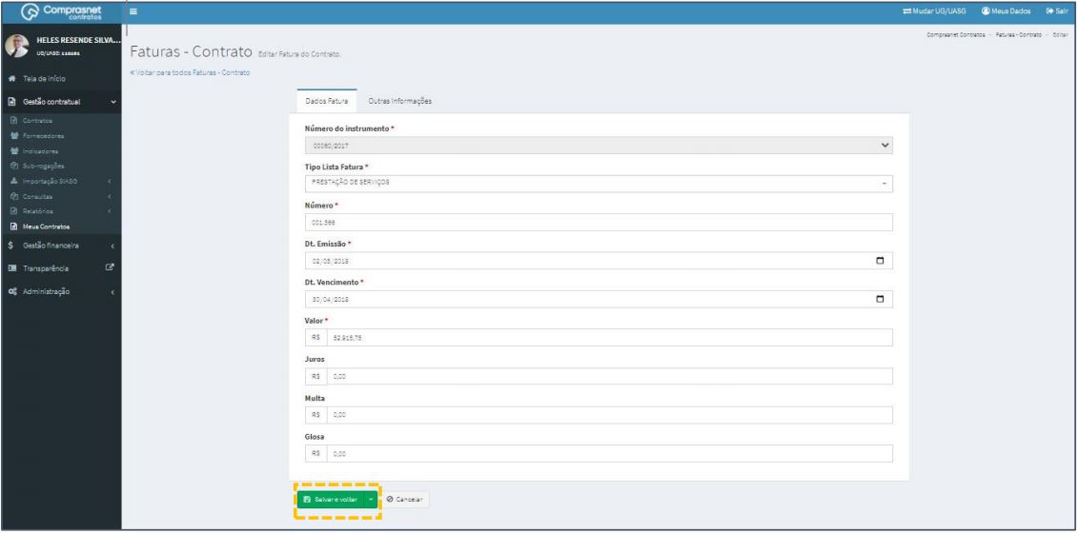
Task: Open Mudar UG/UASG in top bar
Action: coord(934,11)
